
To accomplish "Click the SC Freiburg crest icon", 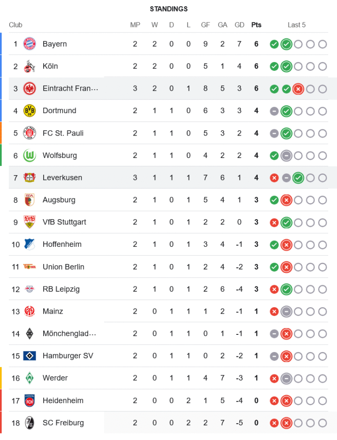I will tap(30, 423).
